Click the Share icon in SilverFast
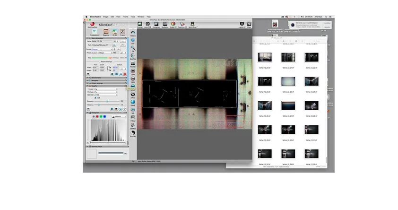 tap(249, 25)
